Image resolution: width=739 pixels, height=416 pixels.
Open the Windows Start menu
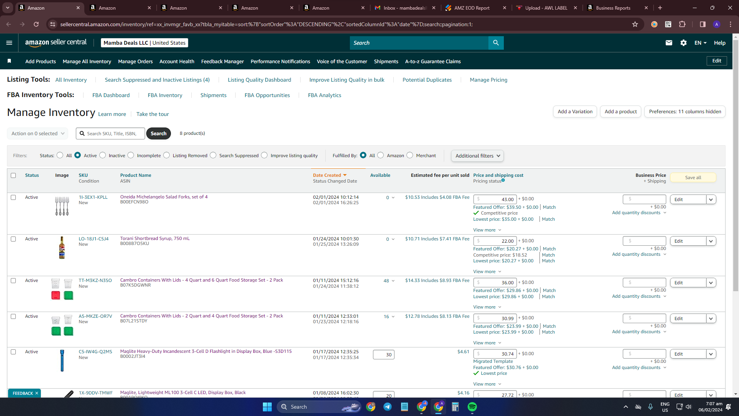[267, 407]
